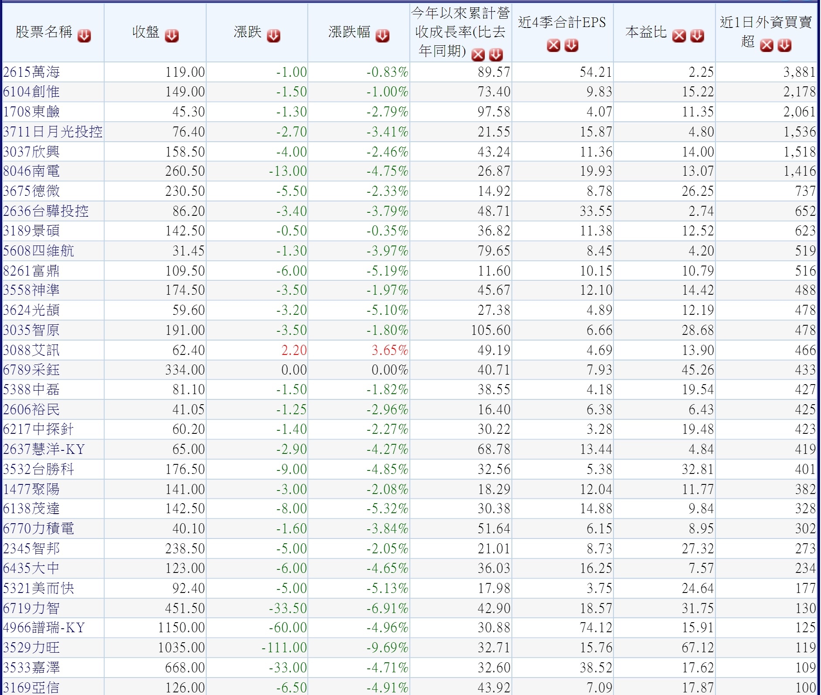View stock 6789采鈺
Viewport: 821px width, 695px height.
(x=31, y=370)
